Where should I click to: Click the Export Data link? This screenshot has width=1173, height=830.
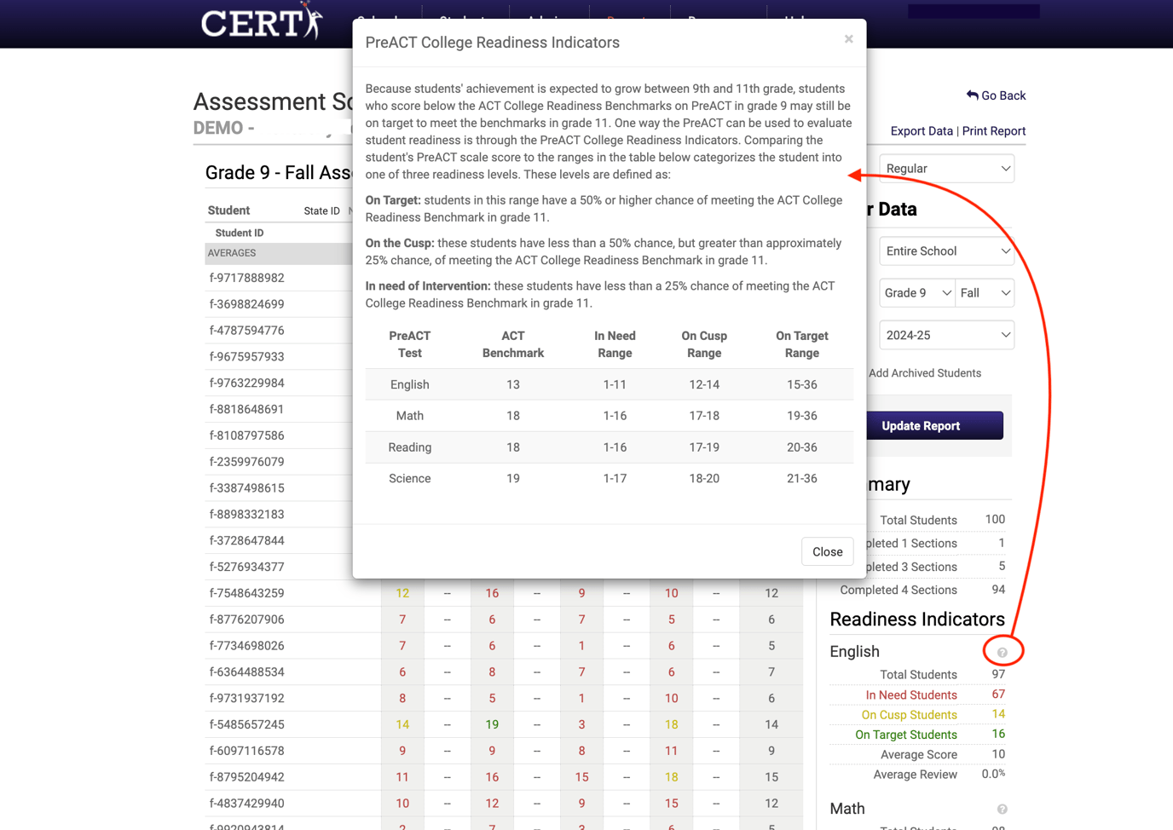922,130
